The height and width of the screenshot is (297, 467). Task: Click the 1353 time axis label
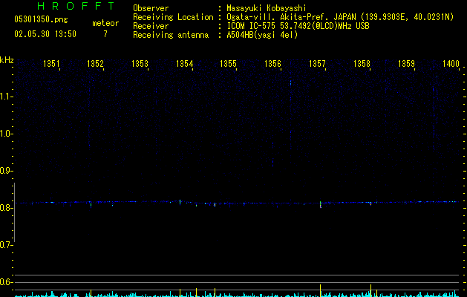click(x=140, y=64)
